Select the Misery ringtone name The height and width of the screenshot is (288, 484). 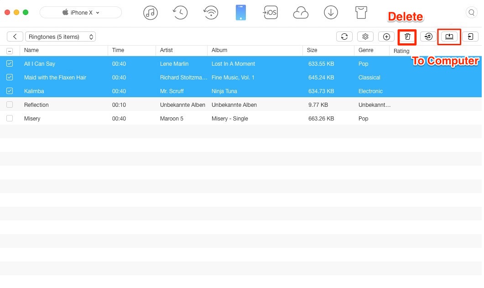coord(32,119)
